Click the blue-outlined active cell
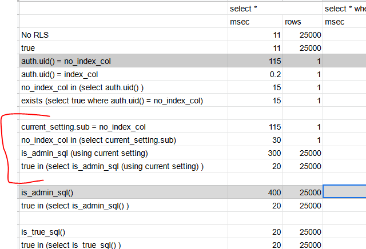Screen dimensions: 366x249 coord(344,191)
